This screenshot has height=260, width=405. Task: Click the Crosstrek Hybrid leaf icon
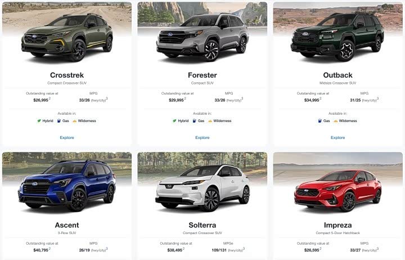39,120
